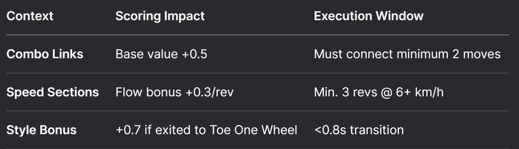Click the <0.8s transition cell
The height and width of the screenshot is (149, 519).
coord(359,130)
